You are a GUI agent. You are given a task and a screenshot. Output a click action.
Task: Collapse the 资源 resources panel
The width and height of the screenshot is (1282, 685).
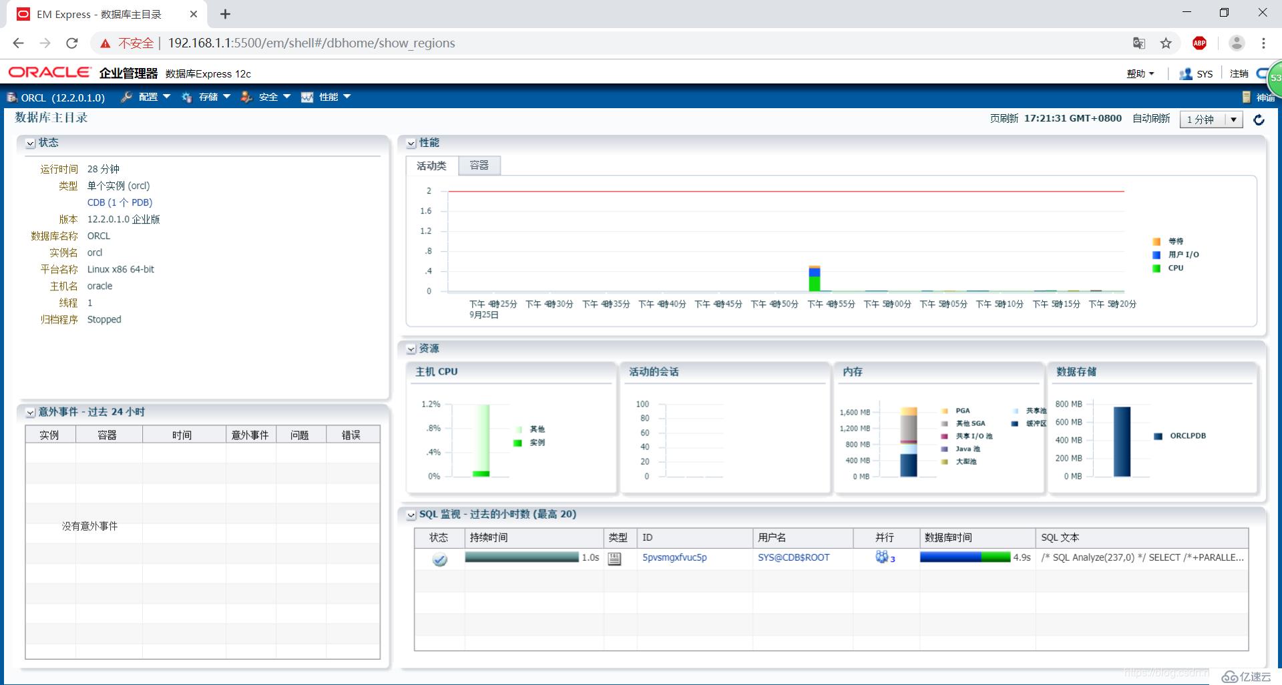pos(411,349)
